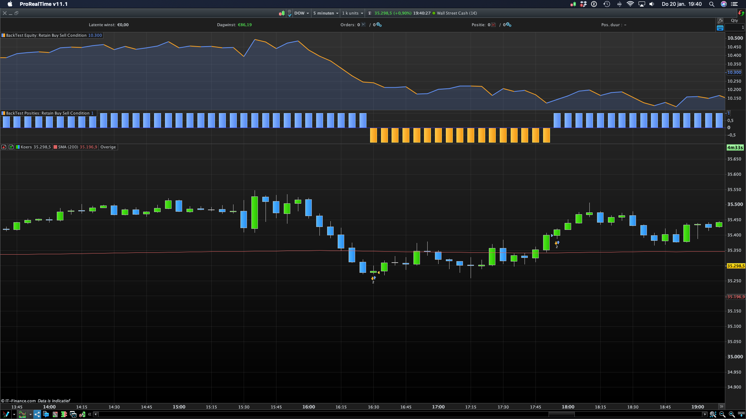746x419 pixels.
Task: Open the ProRealTime menu in menu bar
Action: [43, 4]
